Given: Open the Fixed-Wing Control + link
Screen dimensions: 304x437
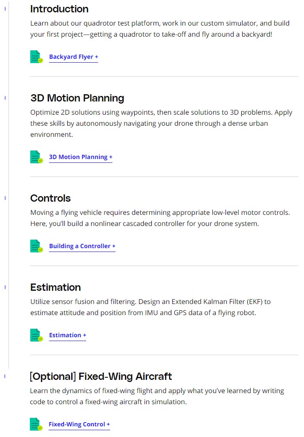Looking at the screenshot, I should coord(79,425).
